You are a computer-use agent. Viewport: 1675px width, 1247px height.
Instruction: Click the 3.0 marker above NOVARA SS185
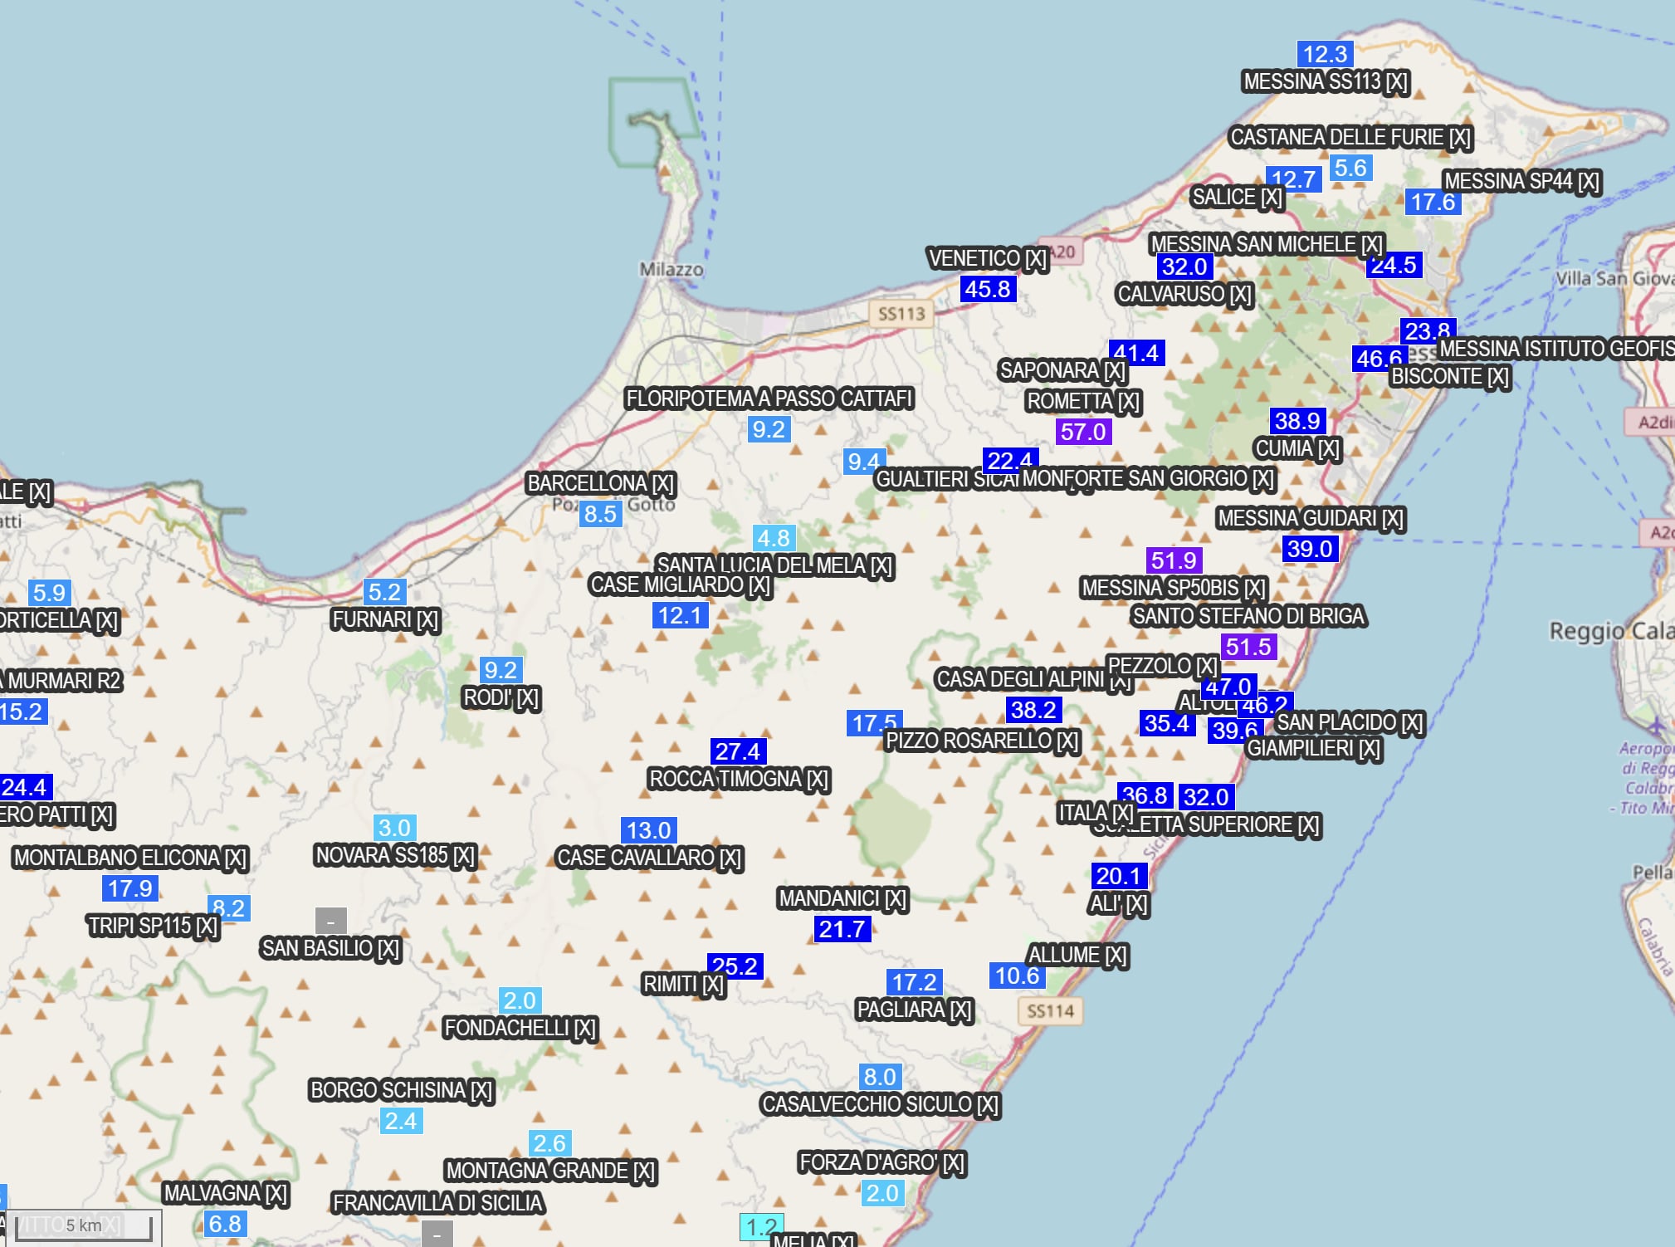[x=394, y=828]
